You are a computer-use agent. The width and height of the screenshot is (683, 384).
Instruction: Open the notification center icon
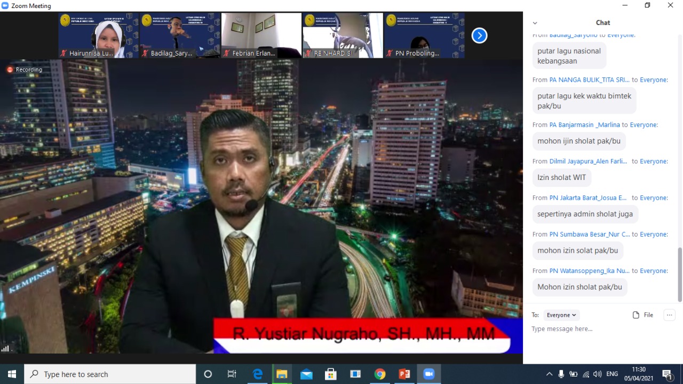(x=668, y=374)
